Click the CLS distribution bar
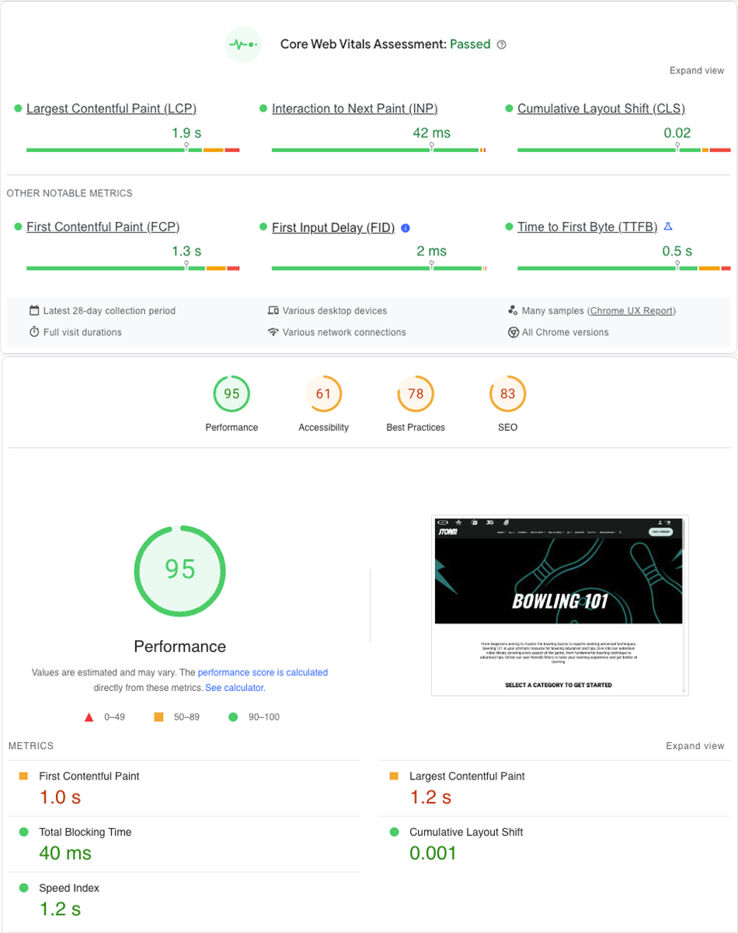This screenshot has height=933, width=738. click(625, 150)
